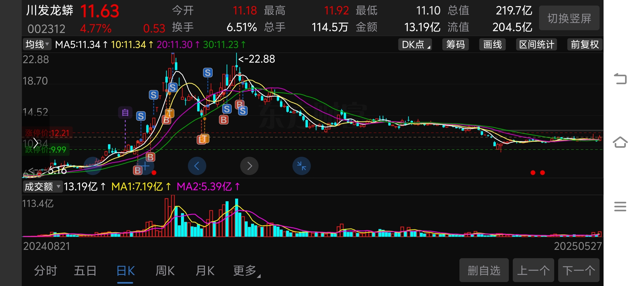
Task: Tap the MA5:11.34 value
Action: coord(78,44)
